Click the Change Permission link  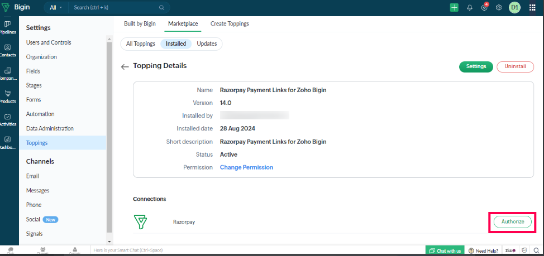246,167
